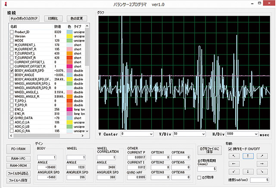Click the ファイルへ保存 button
Viewport: 276px width, 188px height.
pyautogui.click(x=18, y=180)
